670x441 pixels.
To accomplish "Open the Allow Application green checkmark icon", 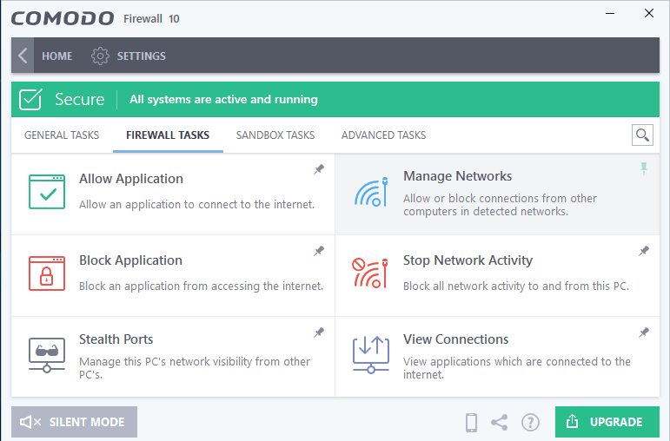I will pyautogui.click(x=47, y=192).
